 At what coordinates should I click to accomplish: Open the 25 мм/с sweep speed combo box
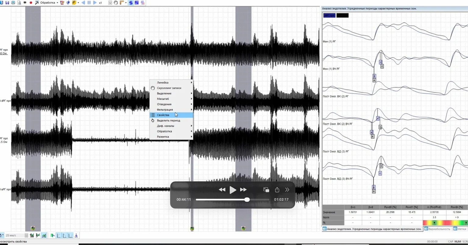[17, 236]
